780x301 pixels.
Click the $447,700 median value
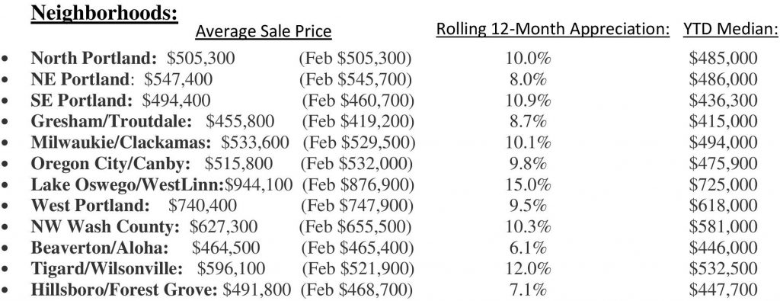coord(724,290)
